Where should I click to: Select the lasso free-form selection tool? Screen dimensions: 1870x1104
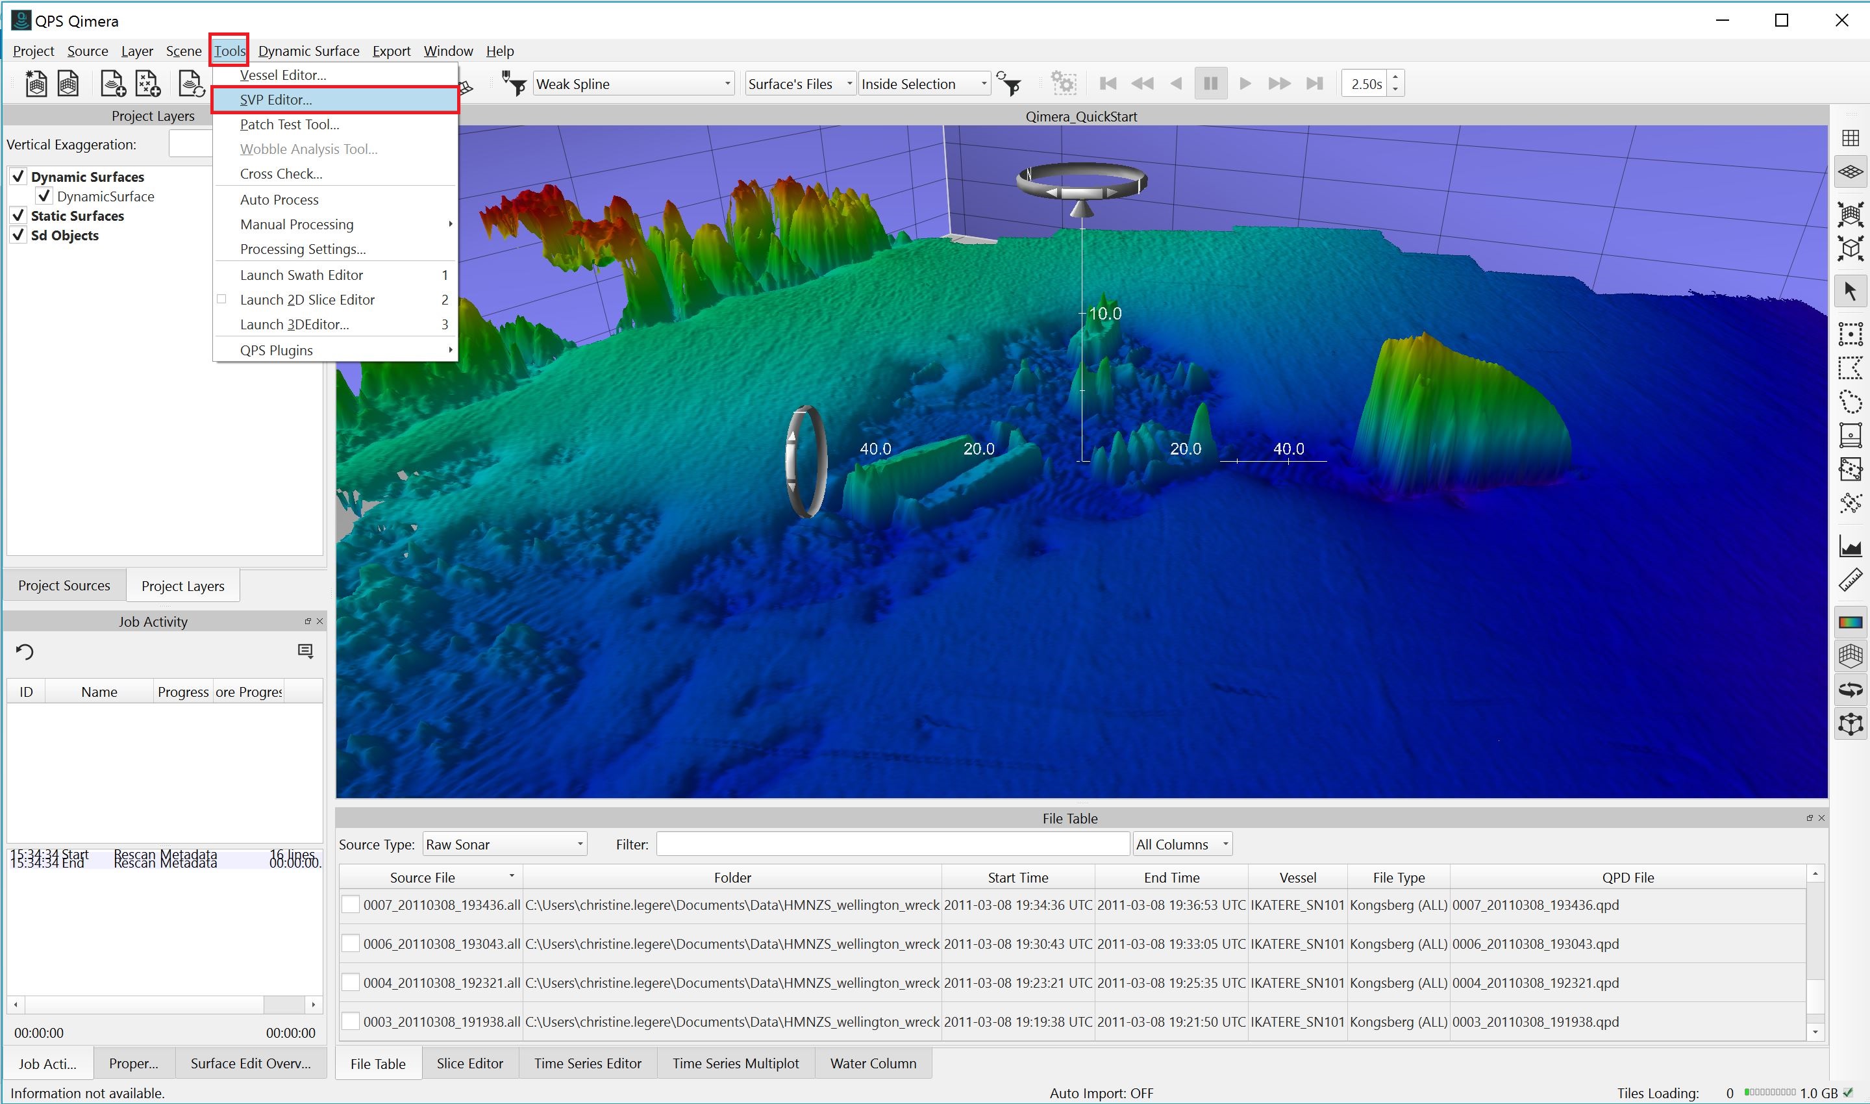coord(1850,403)
